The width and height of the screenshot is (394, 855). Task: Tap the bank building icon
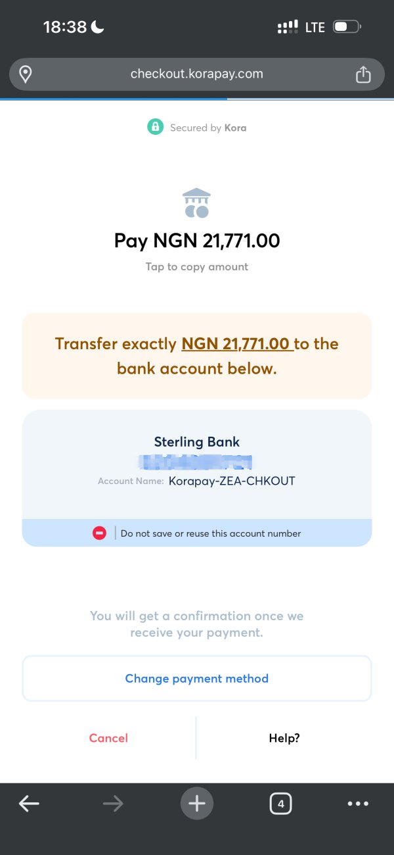(x=197, y=203)
